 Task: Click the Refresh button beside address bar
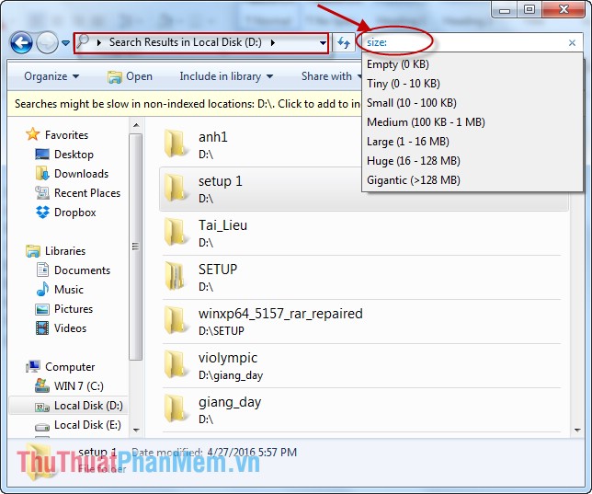coord(344,42)
